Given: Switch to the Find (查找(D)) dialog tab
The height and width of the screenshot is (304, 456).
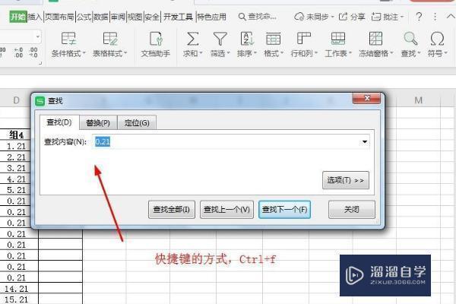Looking at the screenshot, I should 59,122.
